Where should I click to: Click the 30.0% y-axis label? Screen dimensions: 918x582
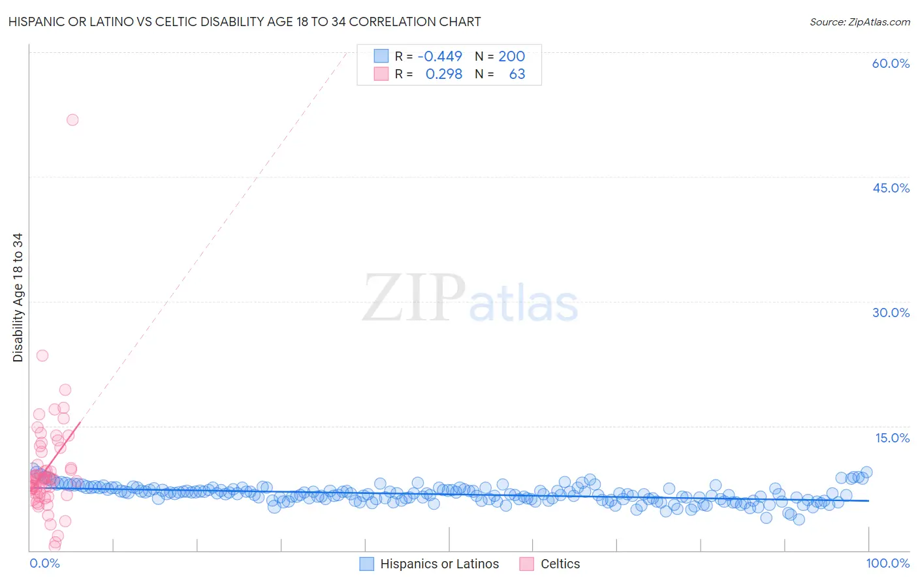(x=891, y=313)
